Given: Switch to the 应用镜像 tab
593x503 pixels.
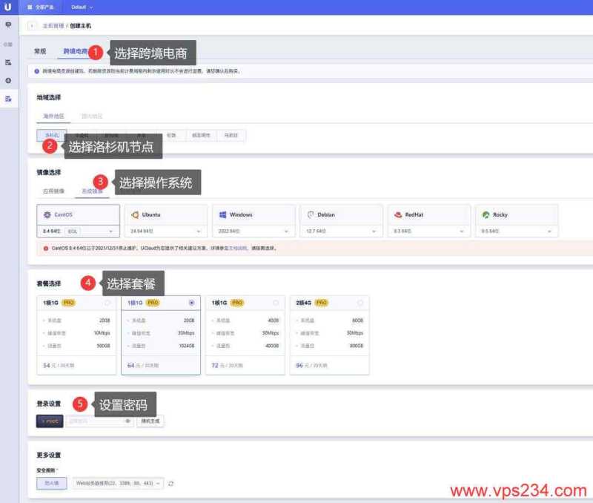Looking at the screenshot, I should tap(53, 191).
